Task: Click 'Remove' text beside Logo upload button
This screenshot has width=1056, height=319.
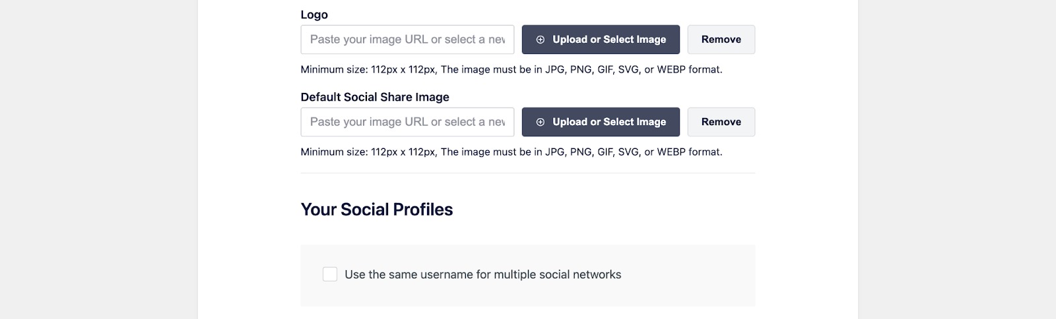Action: [x=721, y=40]
